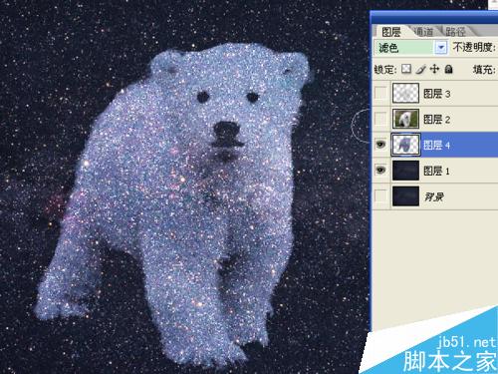The width and height of the screenshot is (498, 374).
Task: Select the 图层 1 layer name
Action: tap(437, 171)
